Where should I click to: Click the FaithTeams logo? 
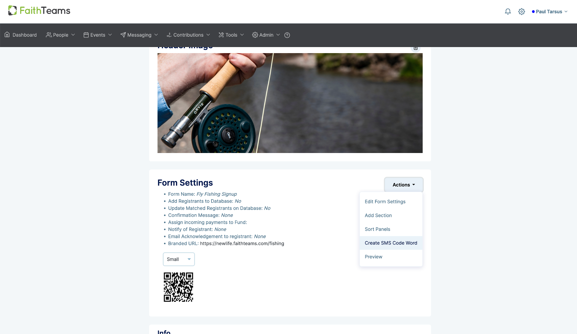[x=39, y=11]
